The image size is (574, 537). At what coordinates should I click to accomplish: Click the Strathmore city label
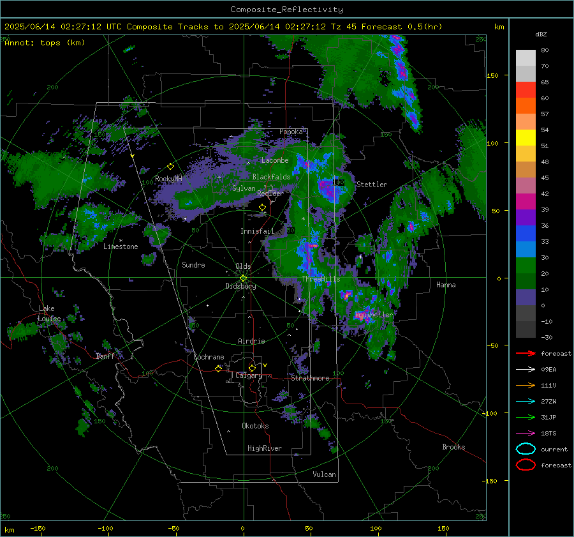pos(310,378)
